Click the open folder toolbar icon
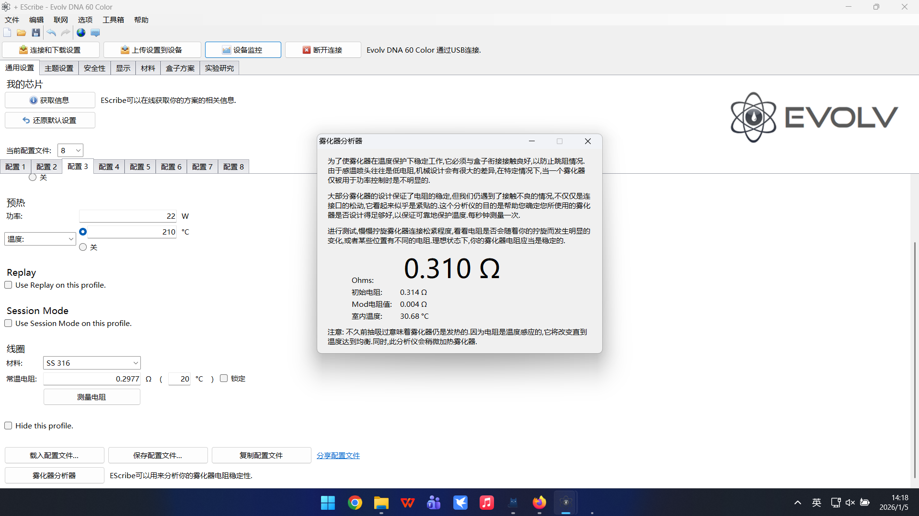This screenshot has height=516, width=919. (21, 33)
